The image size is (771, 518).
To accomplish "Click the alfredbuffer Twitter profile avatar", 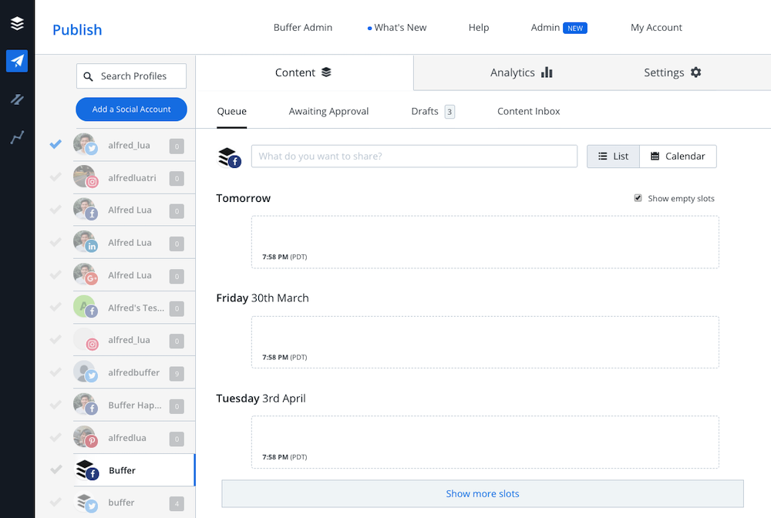I will (x=86, y=372).
